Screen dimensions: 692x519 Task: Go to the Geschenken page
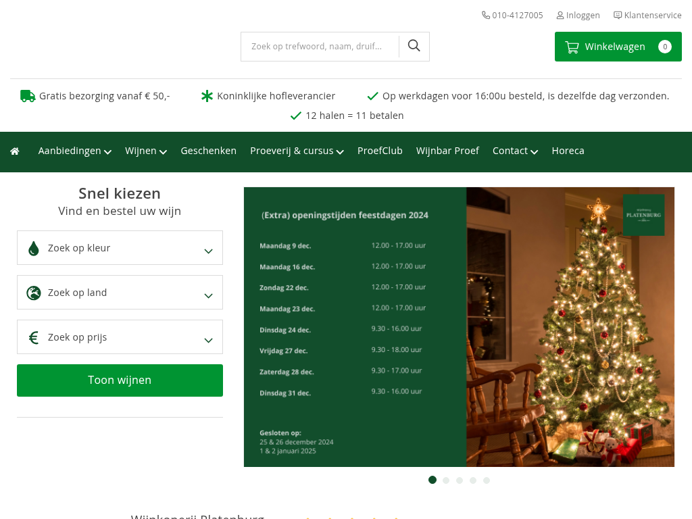point(208,151)
